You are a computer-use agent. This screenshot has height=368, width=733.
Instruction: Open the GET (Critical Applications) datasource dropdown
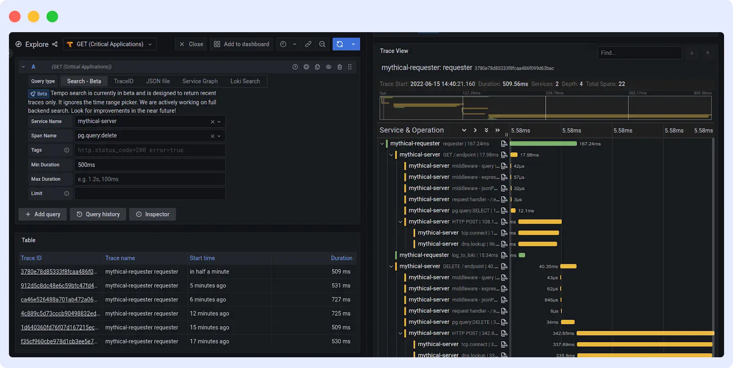(x=110, y=44)
